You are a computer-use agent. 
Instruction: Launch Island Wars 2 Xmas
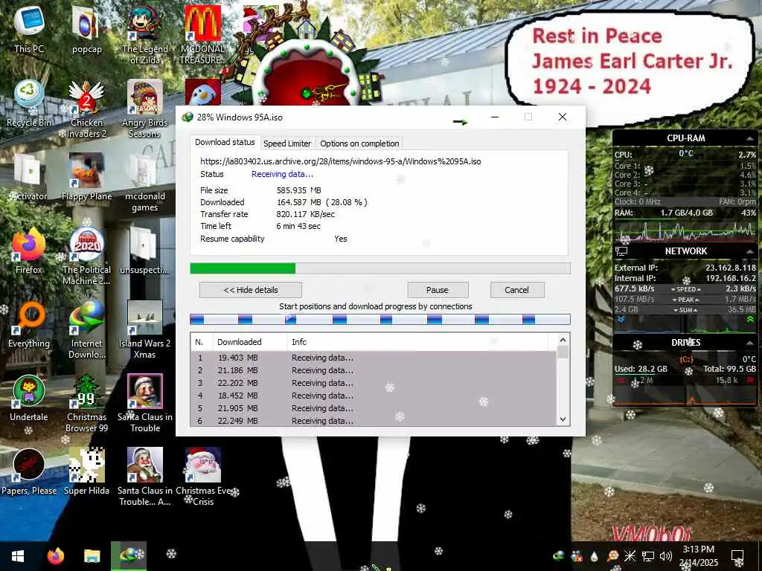pyautogui.click(x=145, y=329)
